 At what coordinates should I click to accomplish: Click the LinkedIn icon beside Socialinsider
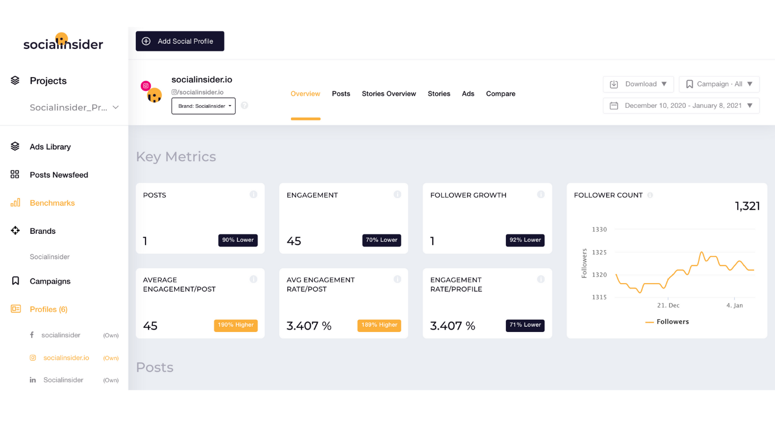click(32, 380)
